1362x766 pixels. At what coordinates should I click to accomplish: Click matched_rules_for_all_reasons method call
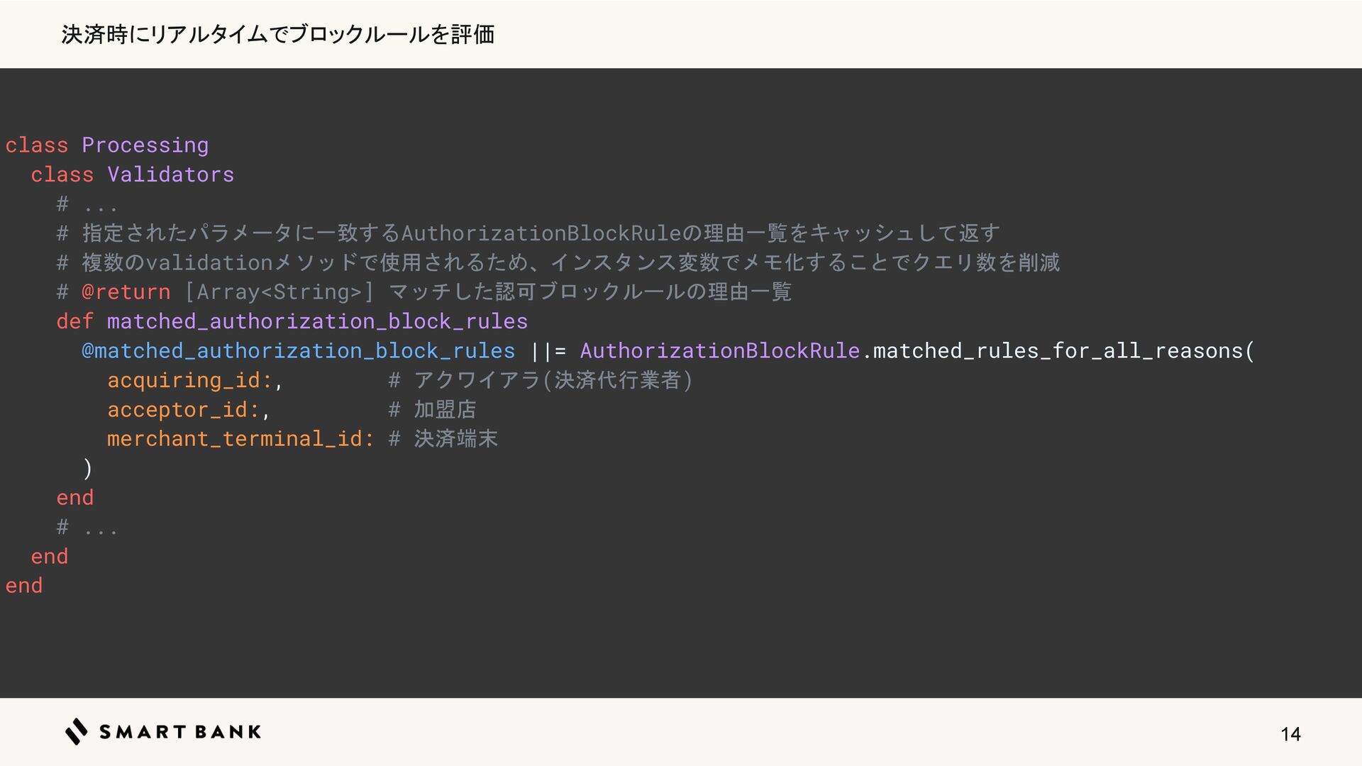coord(1057,351)
